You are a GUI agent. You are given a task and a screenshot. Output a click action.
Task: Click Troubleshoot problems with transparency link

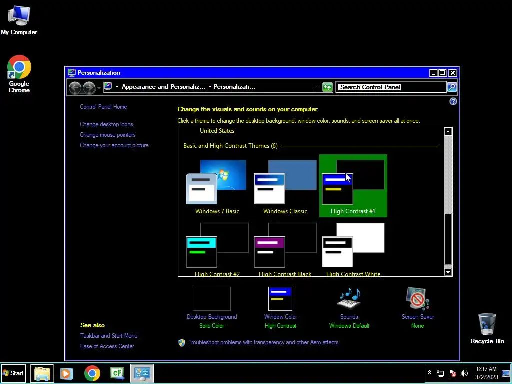[x=263, y=342]
